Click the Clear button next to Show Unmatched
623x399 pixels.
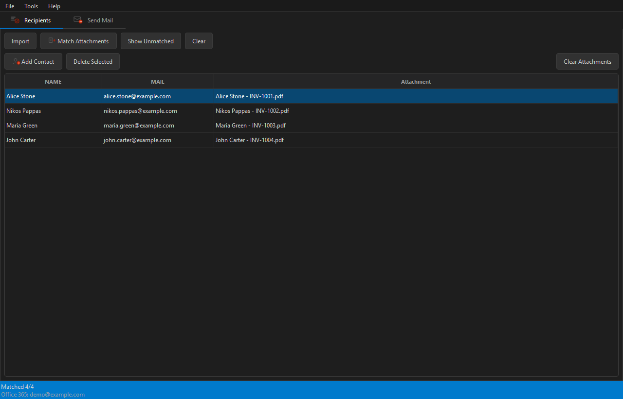point(199,41)
